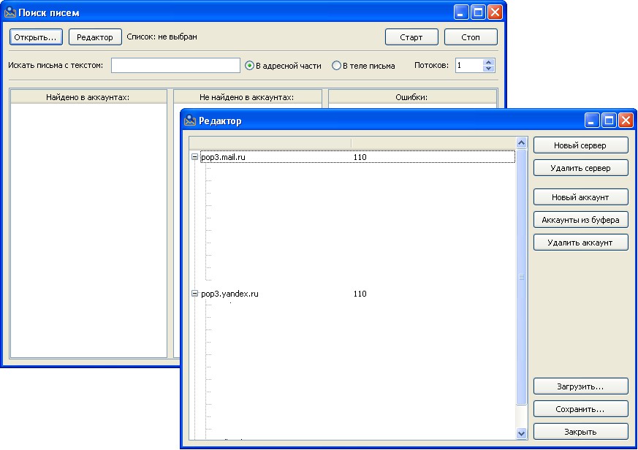Click the editor scrollbar up arrow
The image size is (638, 450).
(521, 142)
